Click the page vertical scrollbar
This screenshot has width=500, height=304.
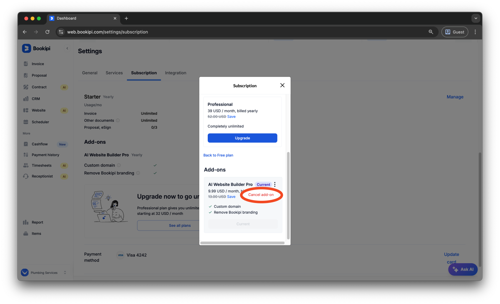point(480,210)
